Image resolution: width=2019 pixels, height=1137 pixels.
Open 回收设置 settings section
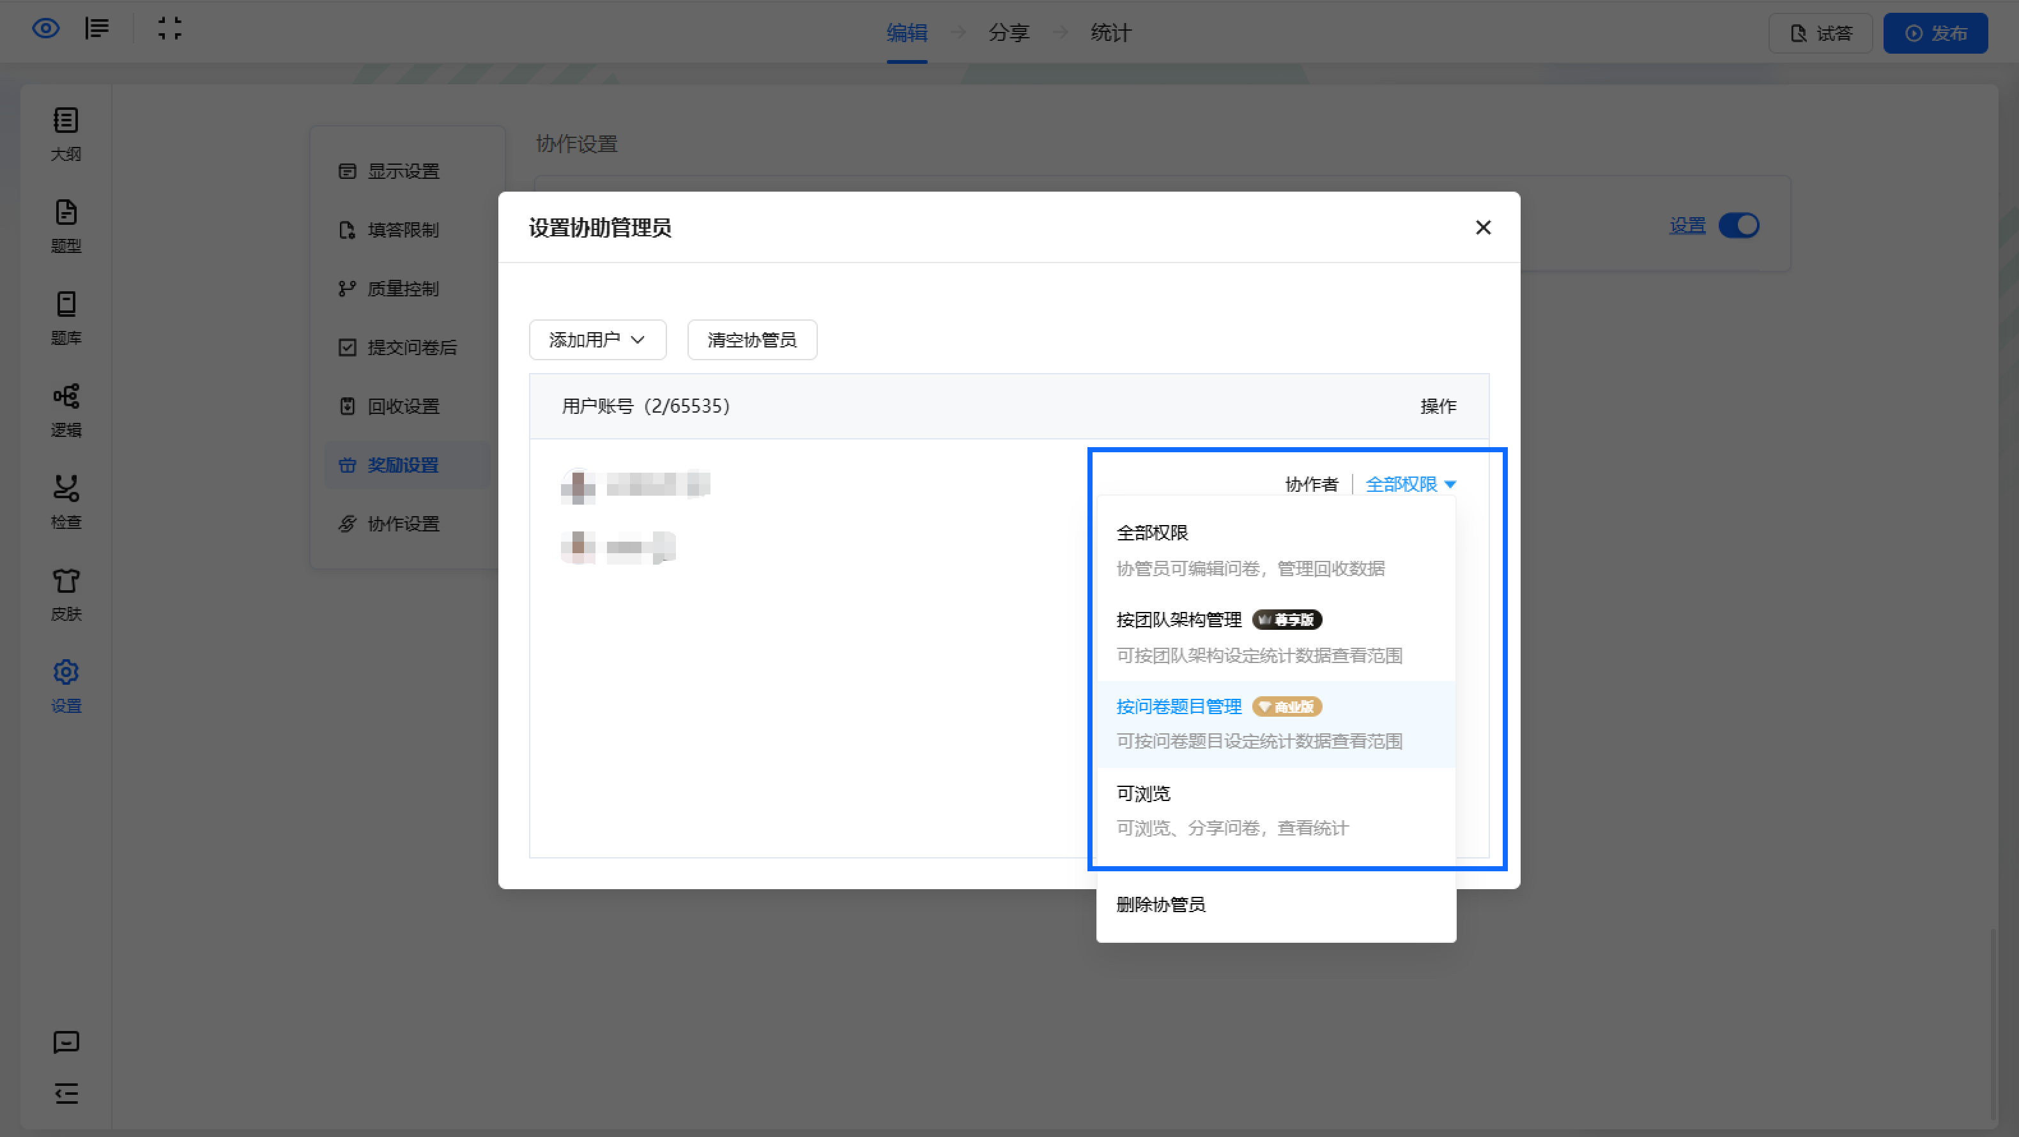408,406
